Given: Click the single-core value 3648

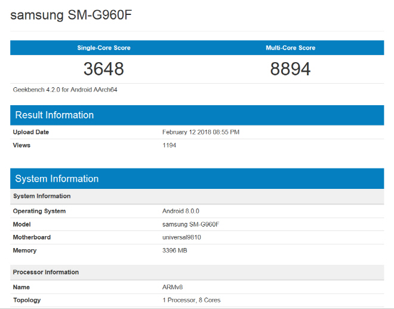Looking at the screenshot, I should (103, 69).
